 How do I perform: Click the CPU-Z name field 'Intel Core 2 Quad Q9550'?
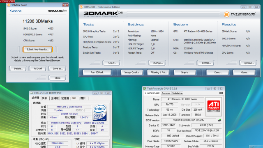click(x=69, y=107)
